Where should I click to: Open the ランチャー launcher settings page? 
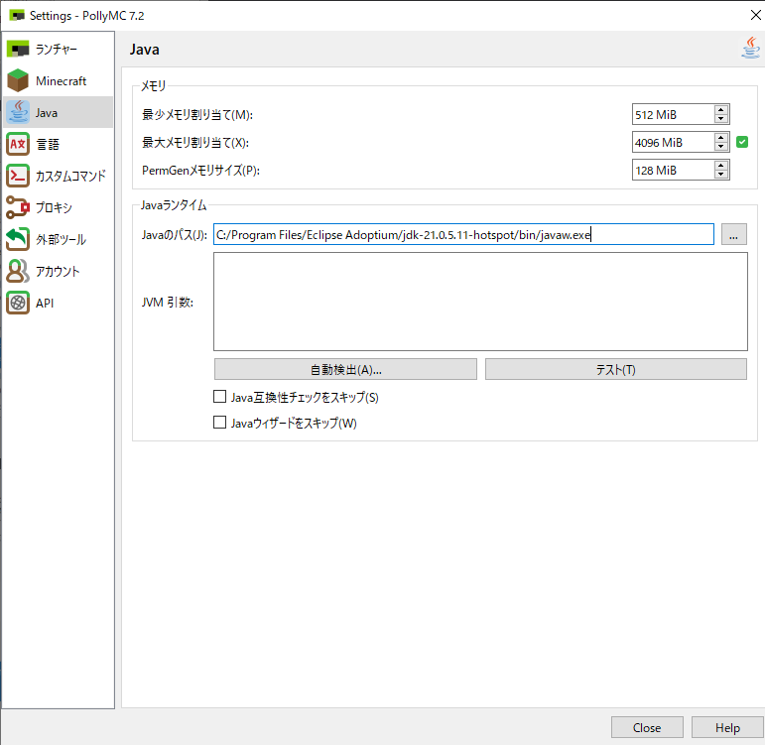58,50
